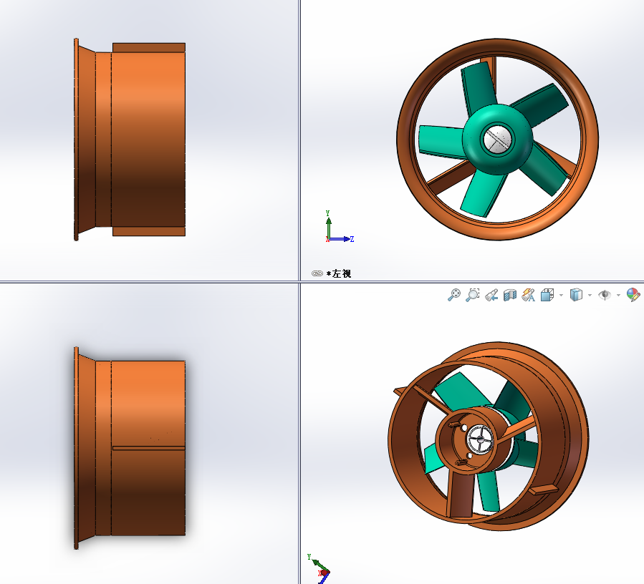Click the *左视 view name label

pos(339,273)
